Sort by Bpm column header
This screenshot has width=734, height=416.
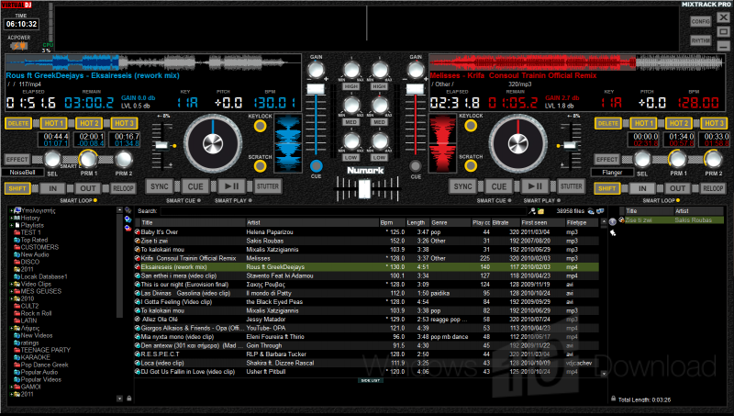coord(392,222)
